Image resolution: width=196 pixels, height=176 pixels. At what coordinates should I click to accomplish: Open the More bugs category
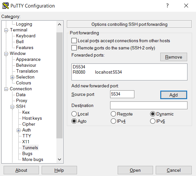[33, 159]
